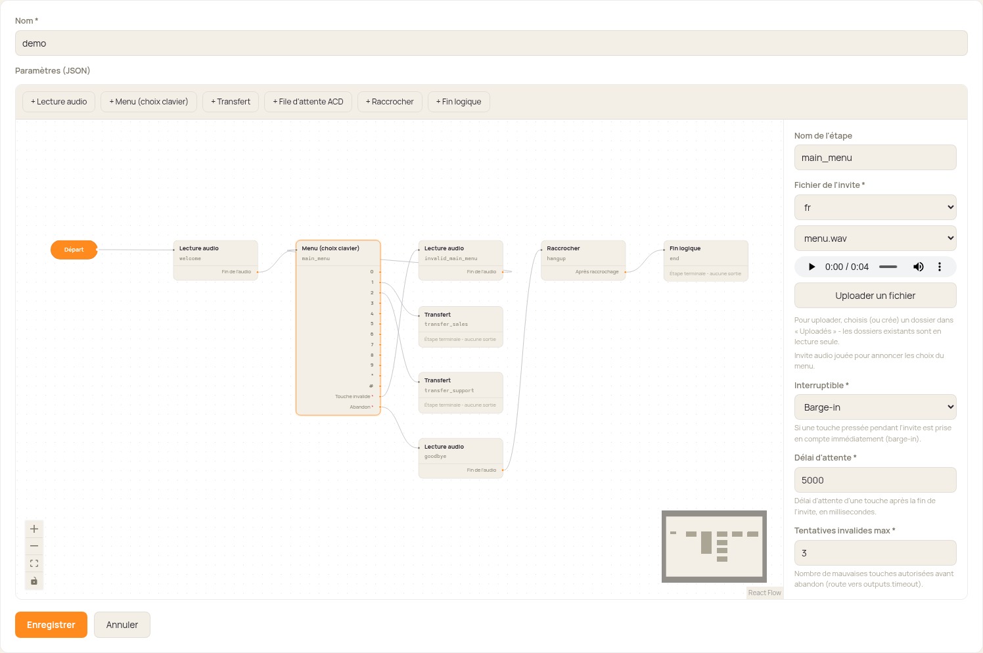
Task: Select the transfer_support Transfert node
Action: pos(461,393)
